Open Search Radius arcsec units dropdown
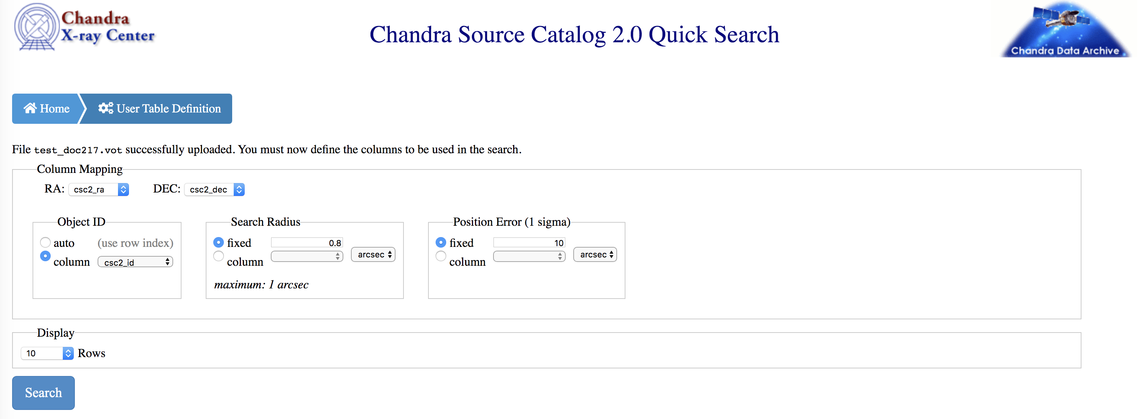1145x419 pixels. pyautogui.click(x=373, y=254)
